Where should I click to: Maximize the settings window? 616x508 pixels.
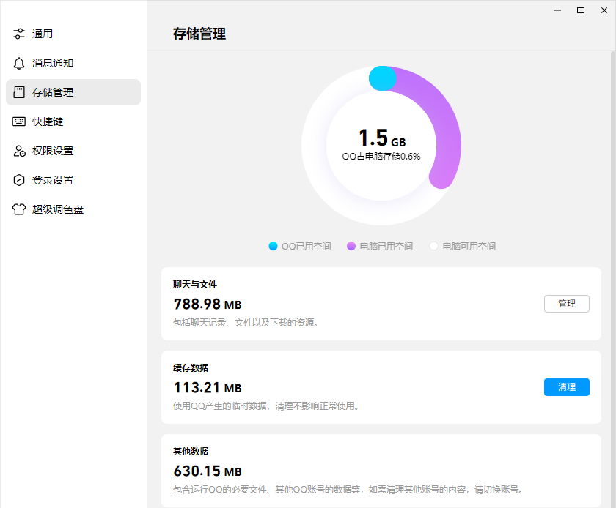[x=581, y=10]
